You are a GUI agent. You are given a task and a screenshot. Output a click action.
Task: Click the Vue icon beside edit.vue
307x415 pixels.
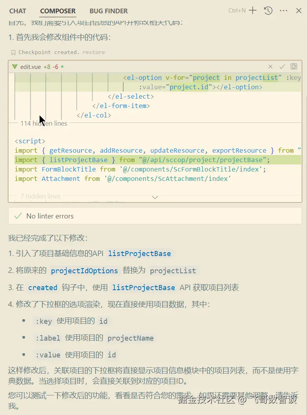(15, 67)
